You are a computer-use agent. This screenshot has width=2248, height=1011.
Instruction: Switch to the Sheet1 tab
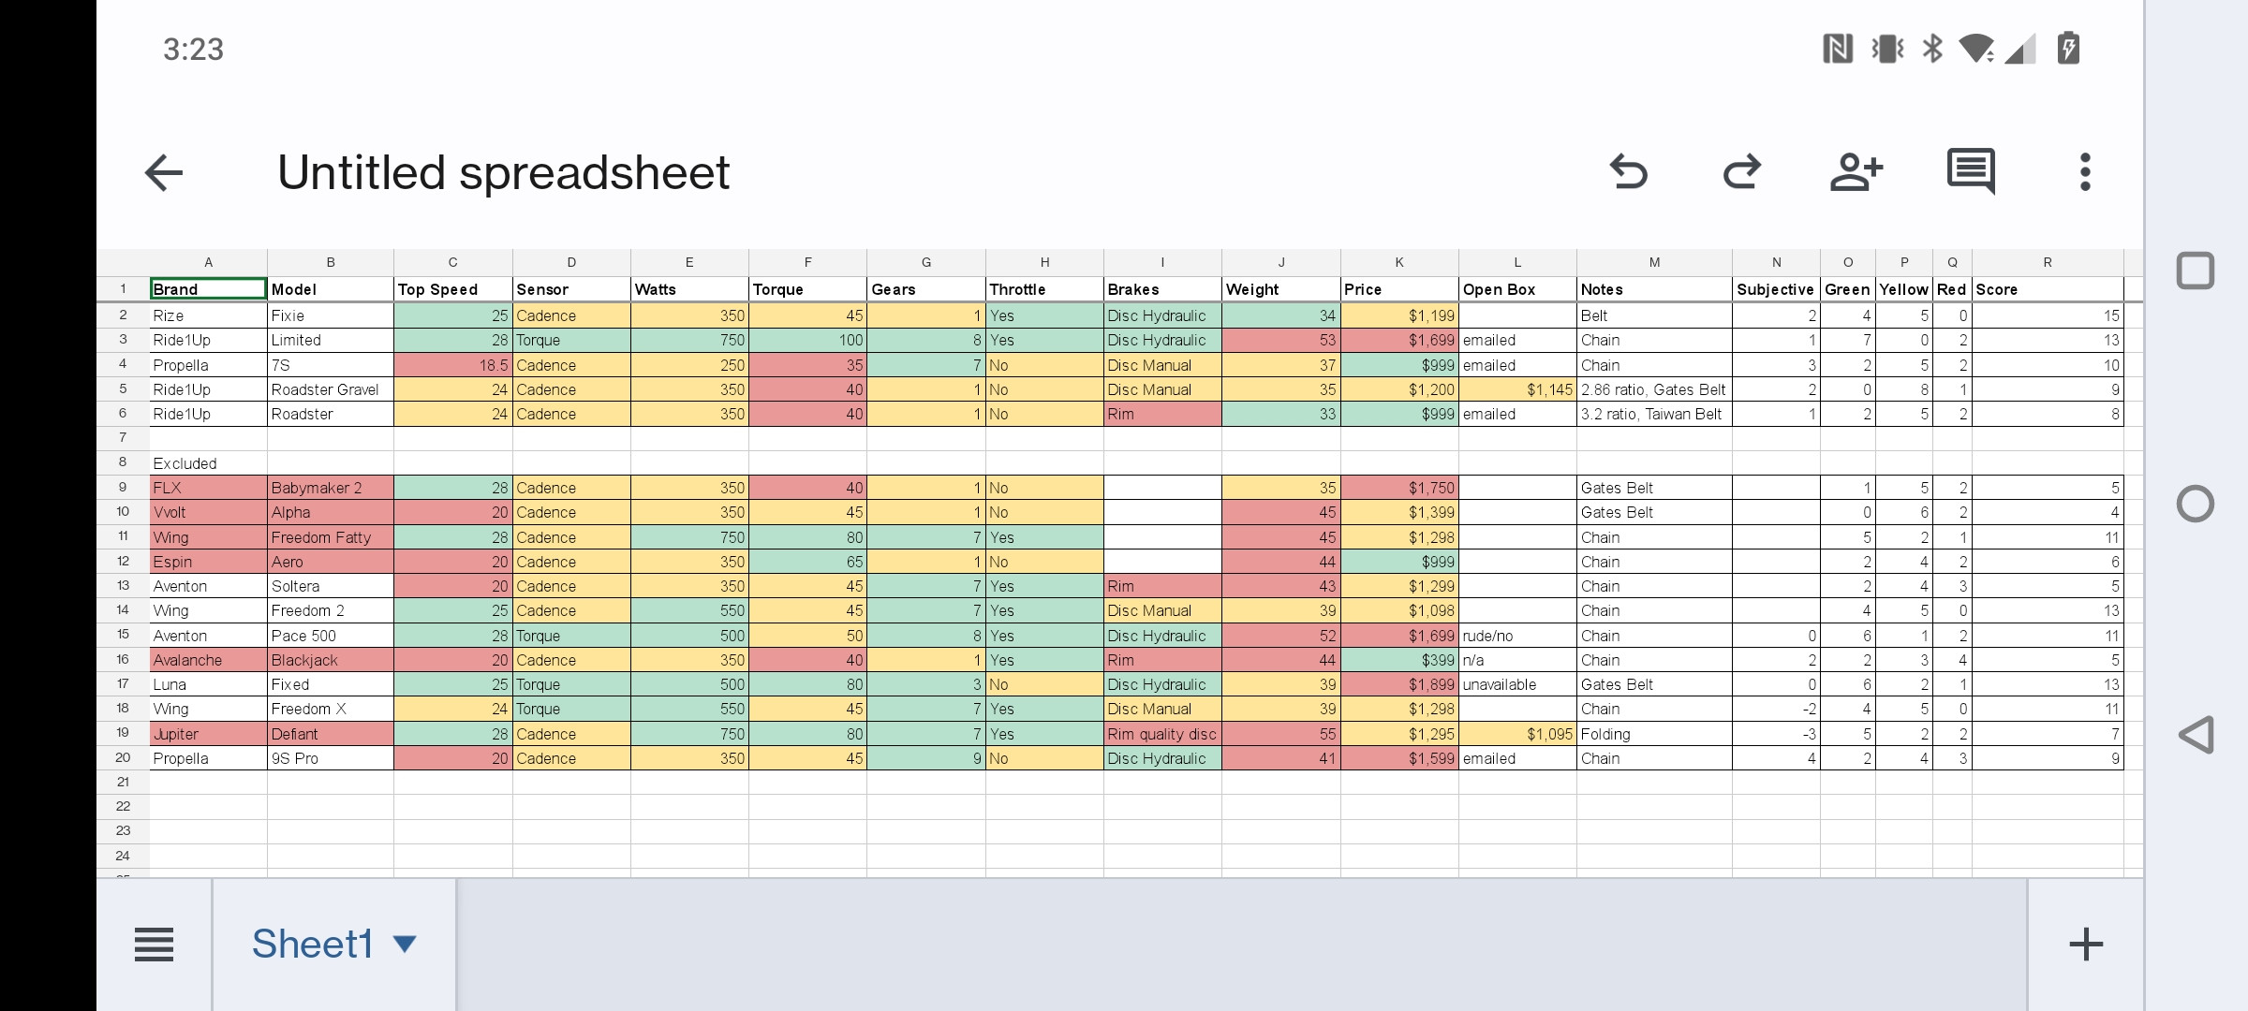pyautogui.click(x=313, y=944)
